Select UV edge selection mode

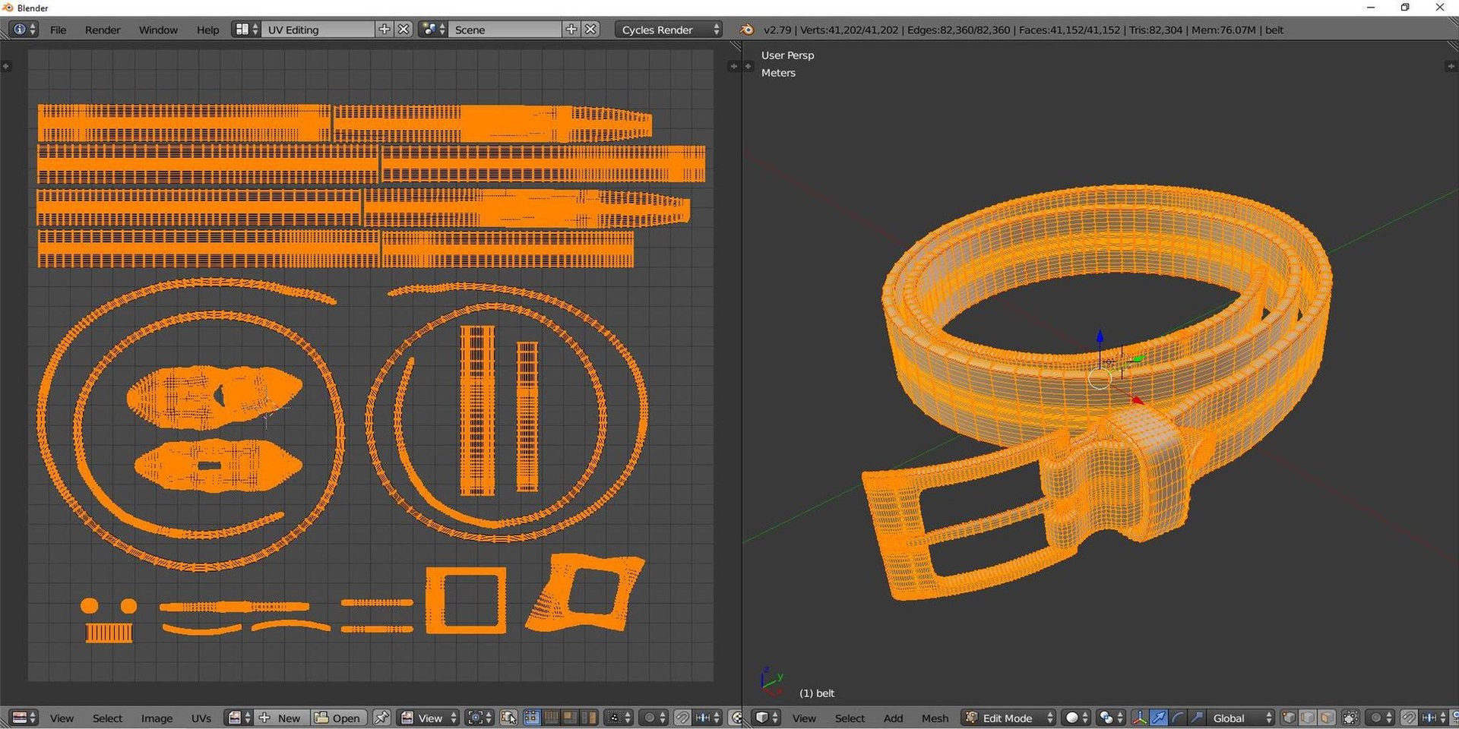pos(551,718)
